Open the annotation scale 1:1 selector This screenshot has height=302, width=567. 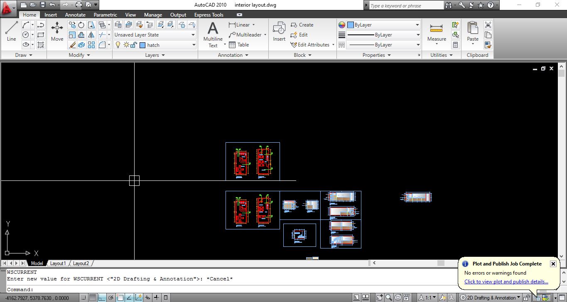pos(429,297)
